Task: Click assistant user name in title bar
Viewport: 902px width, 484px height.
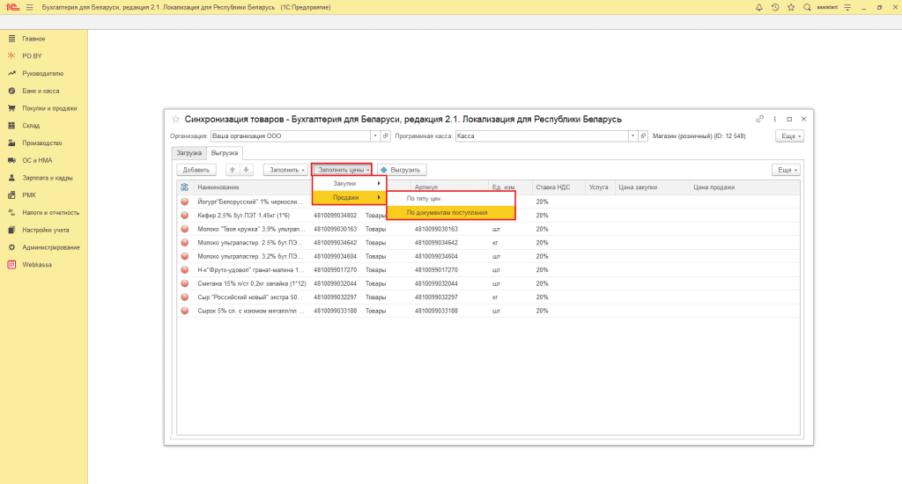Action: pyautogui.click(x=827, y=7)
